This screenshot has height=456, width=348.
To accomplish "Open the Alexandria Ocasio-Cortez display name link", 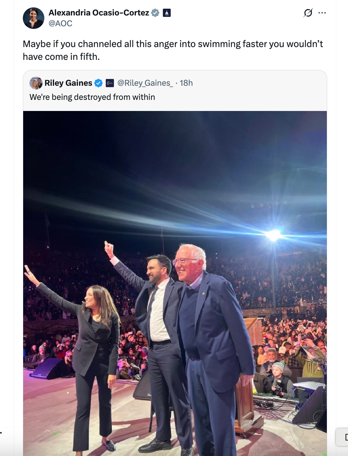I will click(99, 13).
